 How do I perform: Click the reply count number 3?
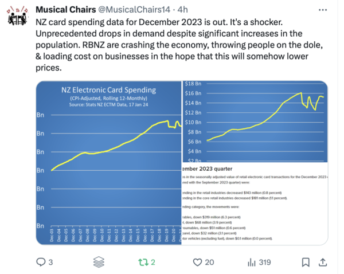(51, 263)
